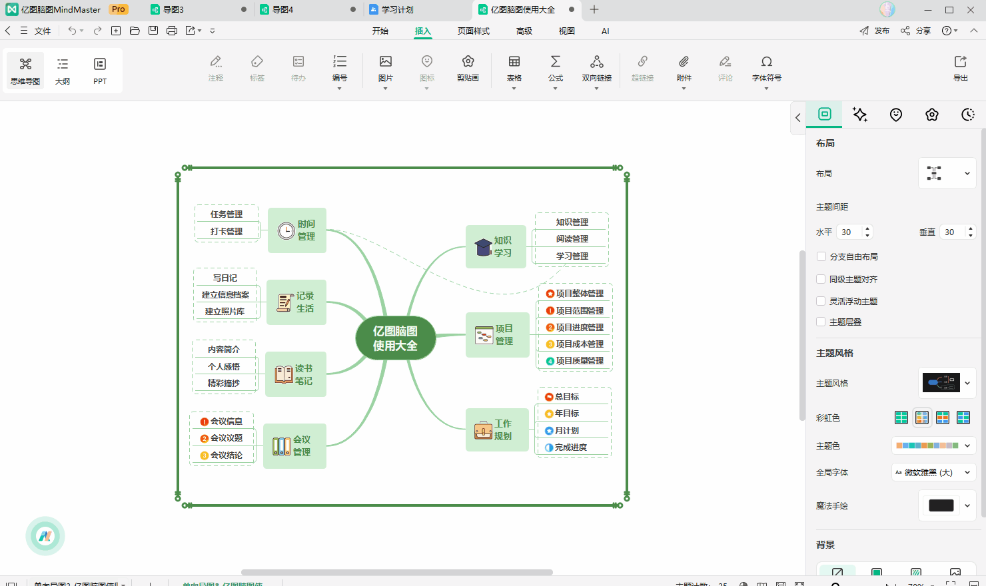
Task: Insert a 表格 table
Action: coord(514,71)
